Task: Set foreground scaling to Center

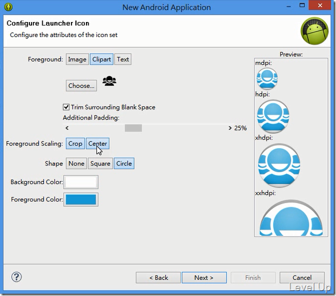Action: point(98,143)
